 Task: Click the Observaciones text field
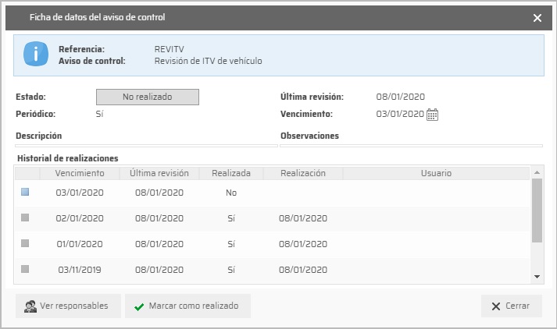(x=412, y=145)
